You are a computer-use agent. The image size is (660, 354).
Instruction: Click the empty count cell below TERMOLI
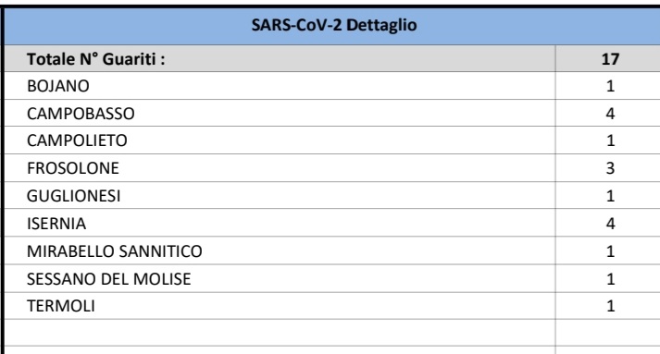(608, 333)
